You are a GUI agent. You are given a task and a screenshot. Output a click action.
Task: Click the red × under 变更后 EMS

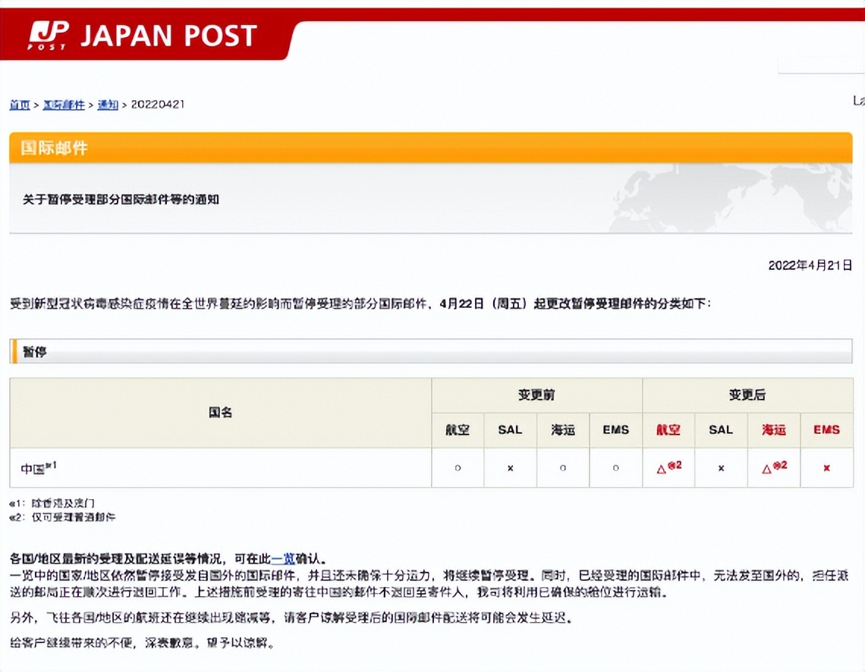pos(826,469)
